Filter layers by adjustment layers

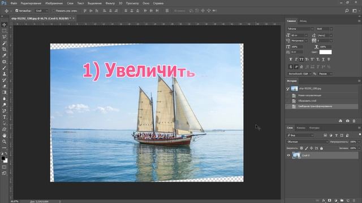(330, 135)
